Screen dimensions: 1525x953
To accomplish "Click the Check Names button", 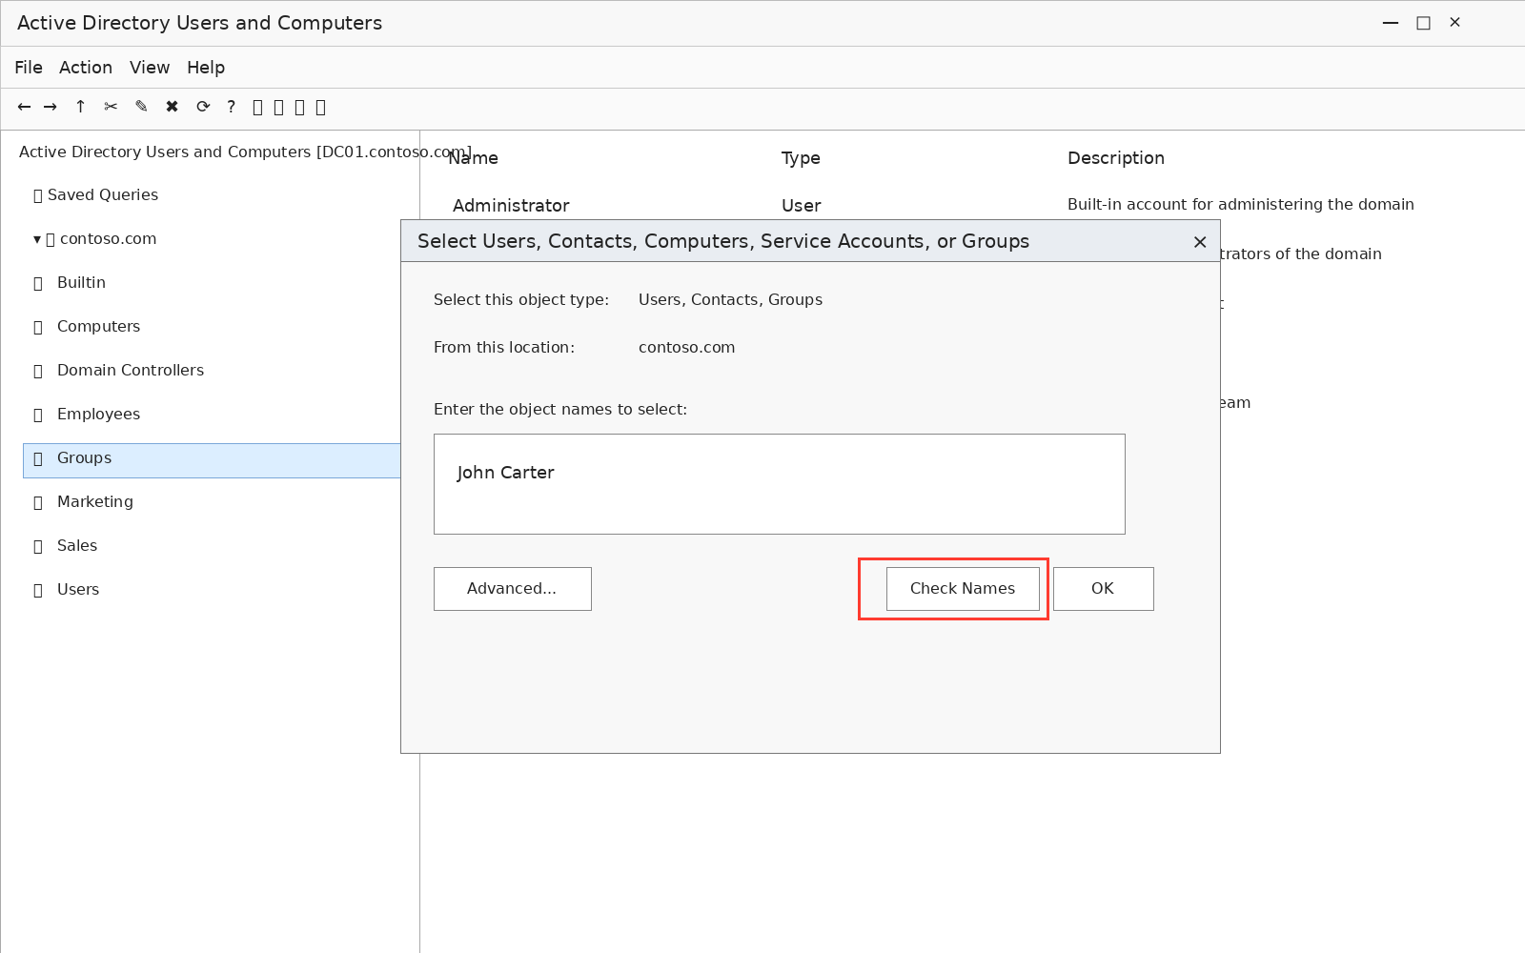I will pyautogui.click(x=963, y=589).
